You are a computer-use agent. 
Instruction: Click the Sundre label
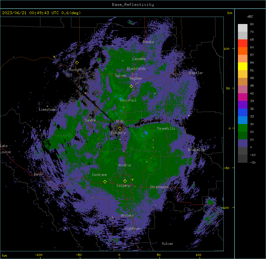click(90, 120)
